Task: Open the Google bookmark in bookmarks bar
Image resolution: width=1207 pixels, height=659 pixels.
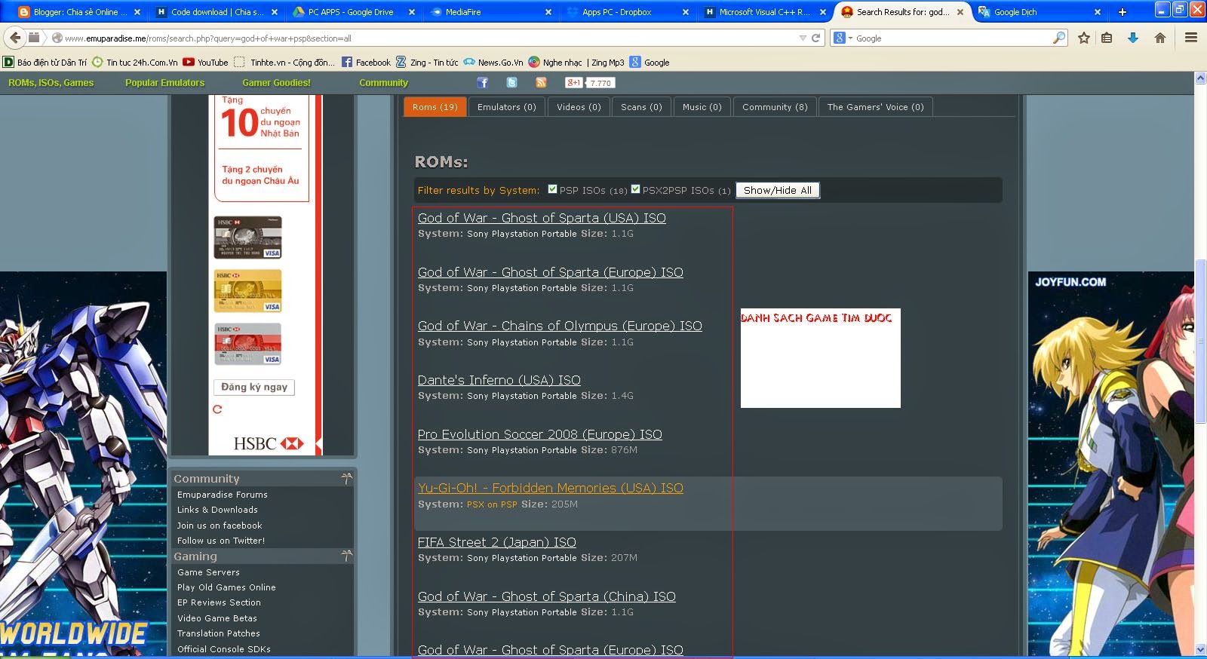Action: tap(650, 63)
